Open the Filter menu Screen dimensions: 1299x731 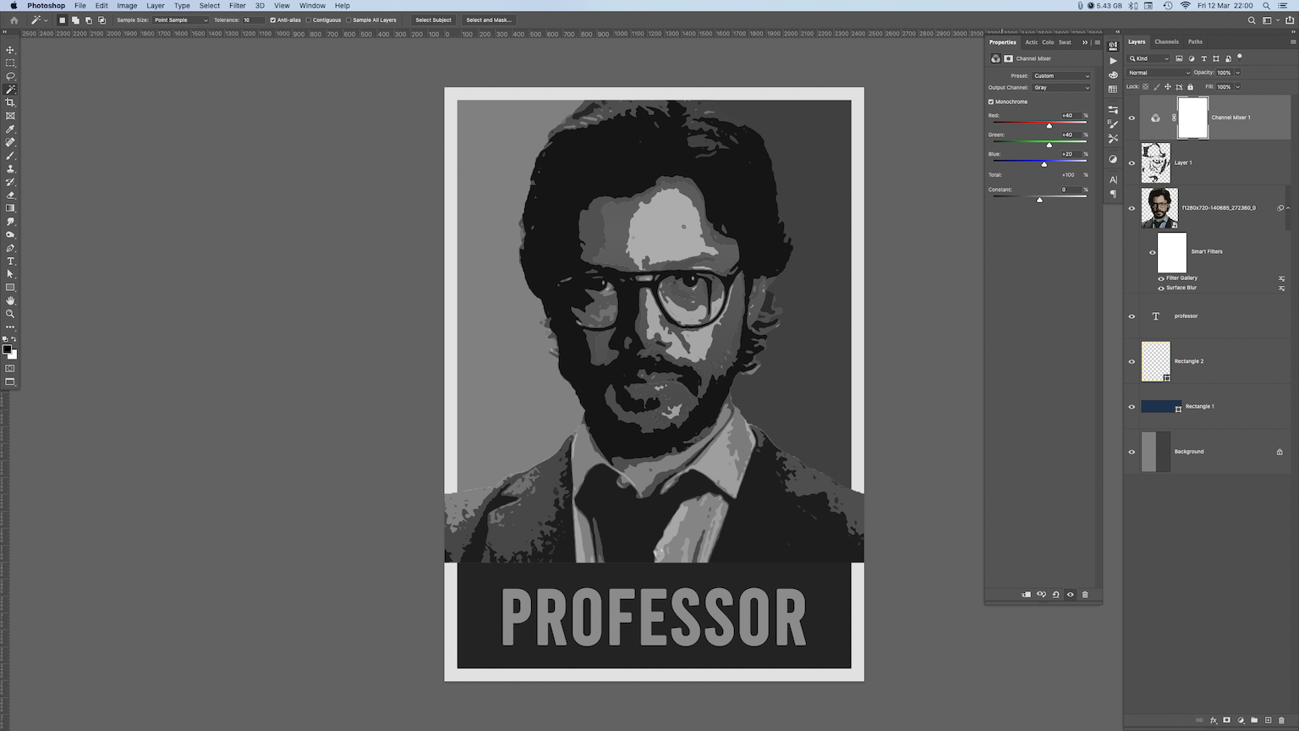point(238,6)
